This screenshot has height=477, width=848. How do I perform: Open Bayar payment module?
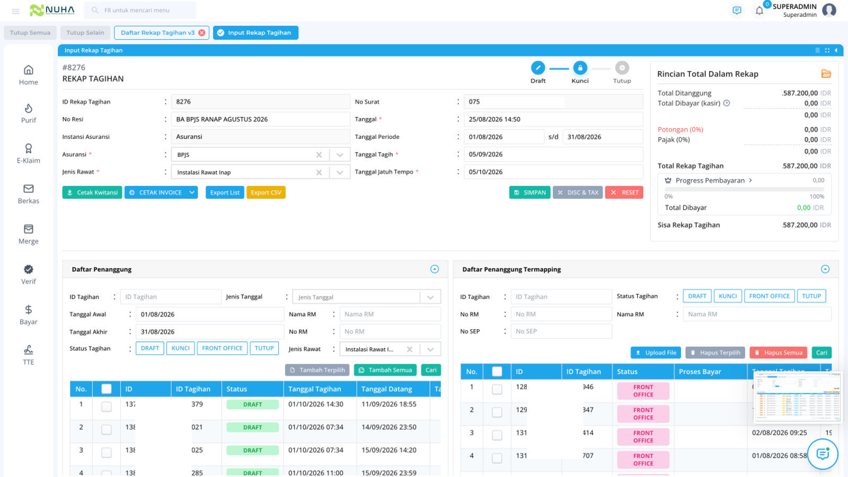(29, 315)
